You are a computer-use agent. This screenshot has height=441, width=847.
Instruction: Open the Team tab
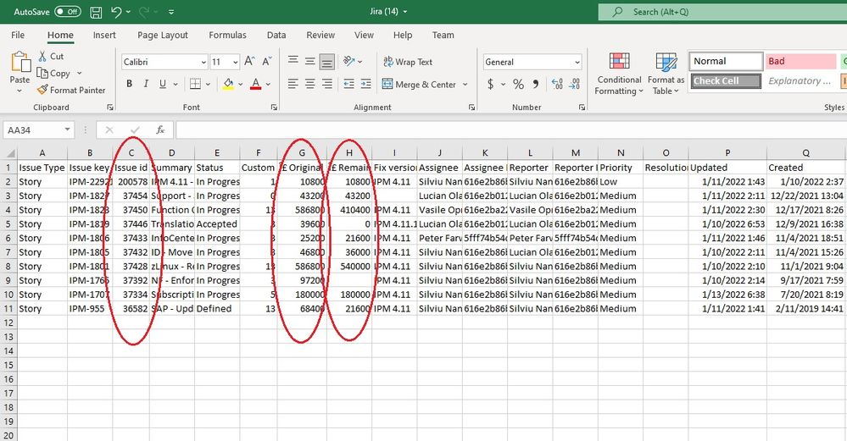pyautogui.click(x=443, y=35)
